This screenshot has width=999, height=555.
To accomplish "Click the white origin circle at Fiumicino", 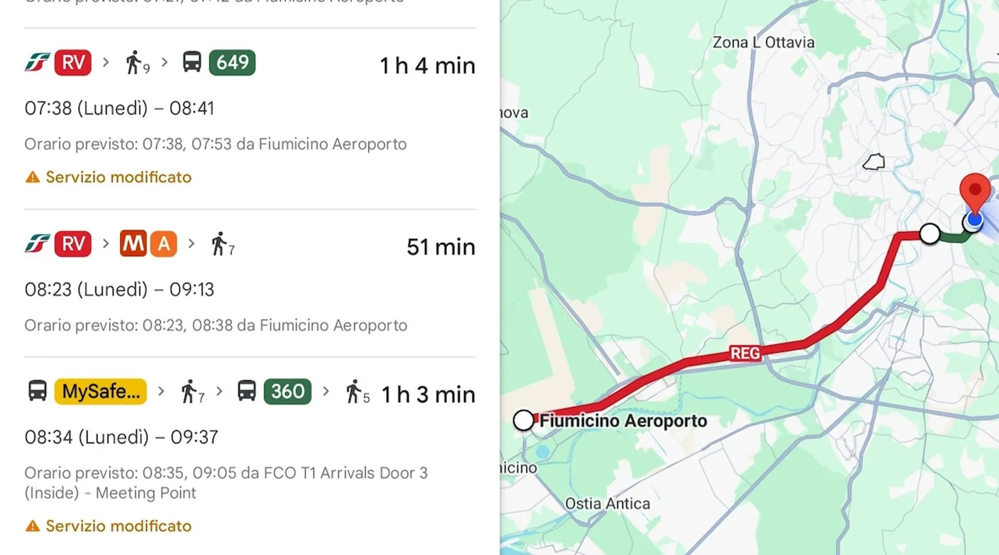I will [x=523, y=421].
